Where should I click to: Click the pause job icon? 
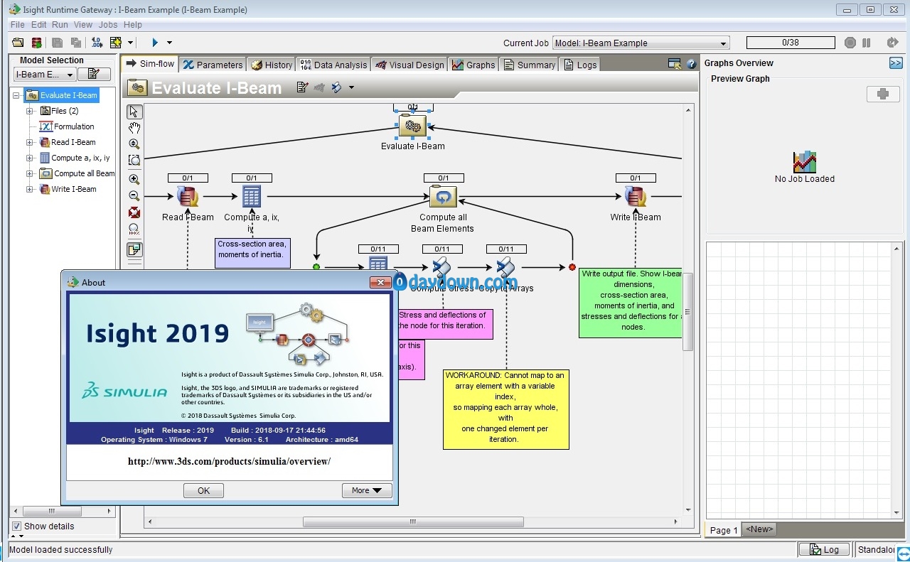pos(866,43)
